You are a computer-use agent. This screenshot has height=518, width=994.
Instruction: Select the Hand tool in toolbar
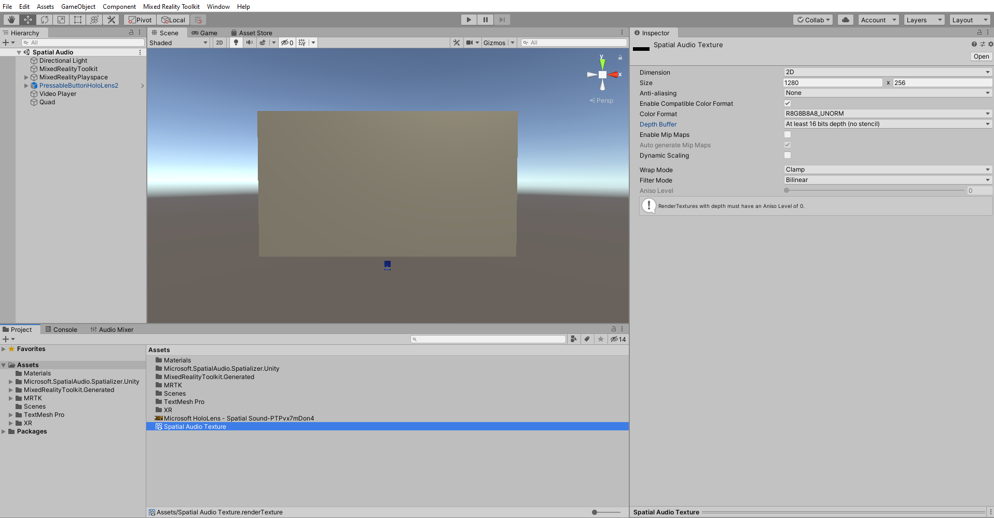[x=11, y=20]
